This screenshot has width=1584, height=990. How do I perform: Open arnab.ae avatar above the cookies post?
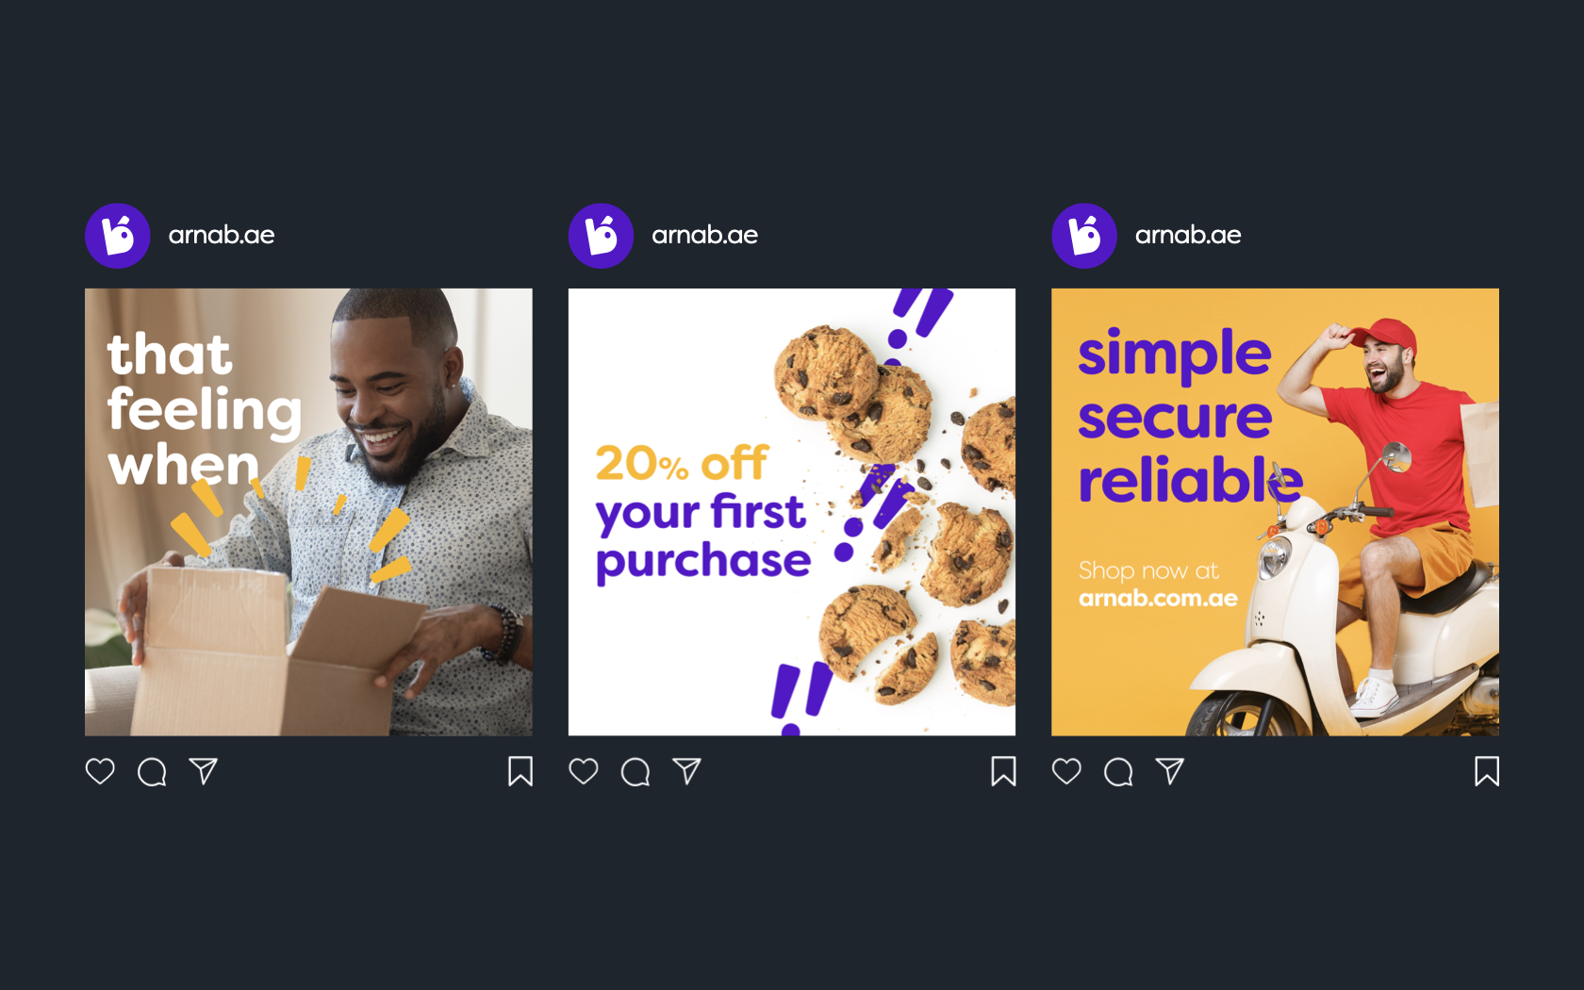pos(602,236)
